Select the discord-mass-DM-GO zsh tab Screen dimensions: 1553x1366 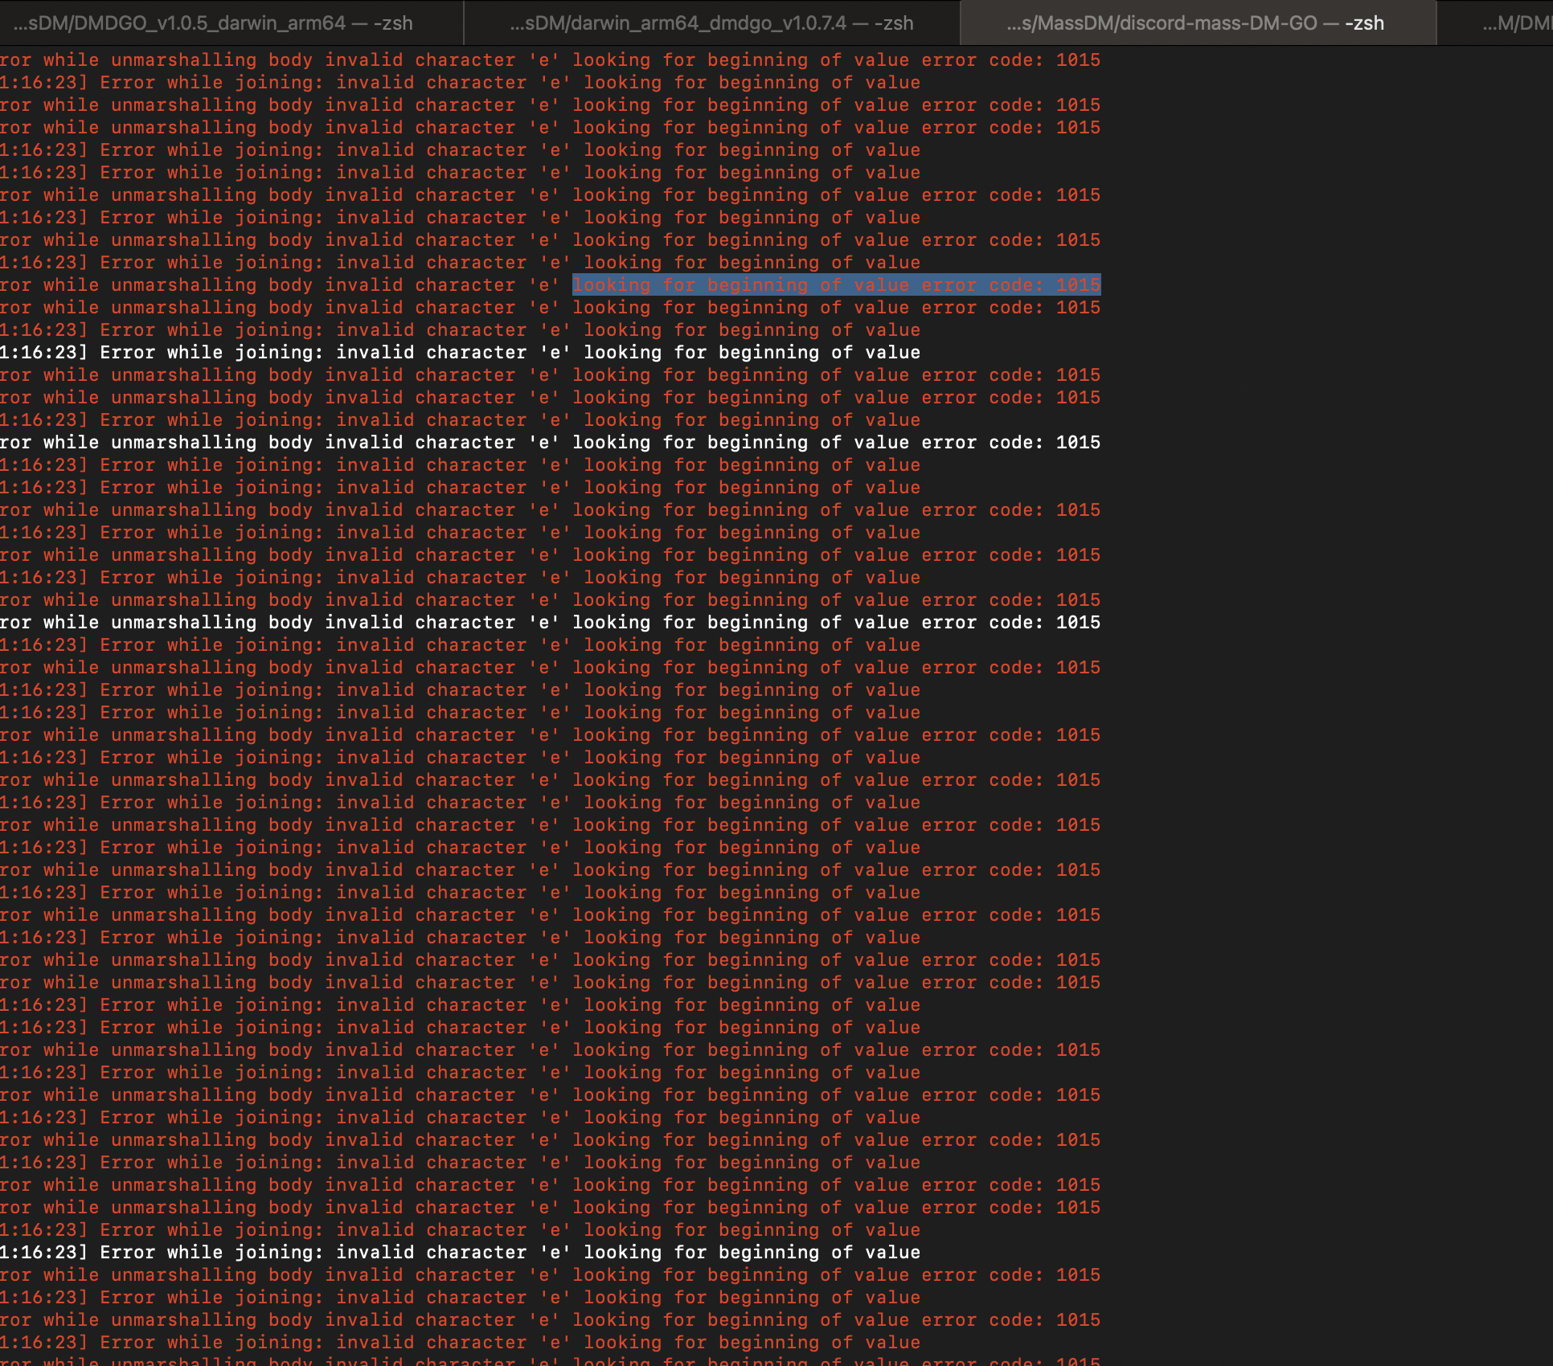tap(1195, 23)
